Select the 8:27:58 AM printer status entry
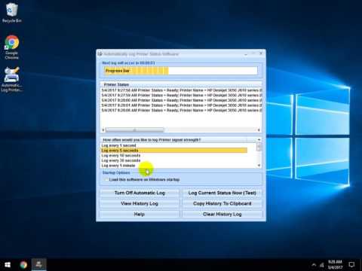Viewport: 362px width, 271px height. tap(181, 90)
